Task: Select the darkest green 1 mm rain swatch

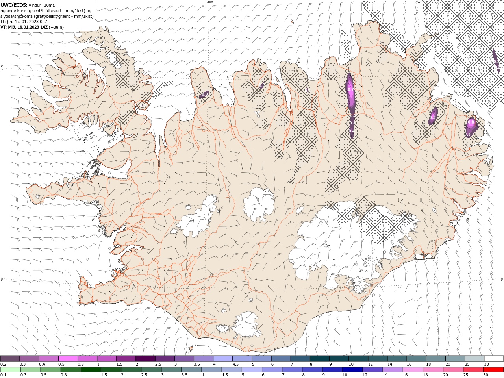Action: [91, 370]
